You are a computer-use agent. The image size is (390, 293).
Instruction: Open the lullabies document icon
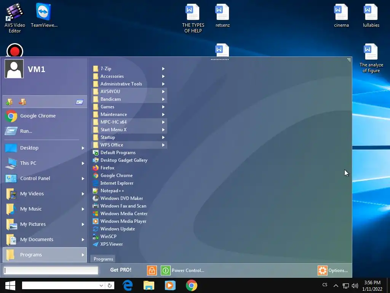pyautogui.click(x=371, y=15)
